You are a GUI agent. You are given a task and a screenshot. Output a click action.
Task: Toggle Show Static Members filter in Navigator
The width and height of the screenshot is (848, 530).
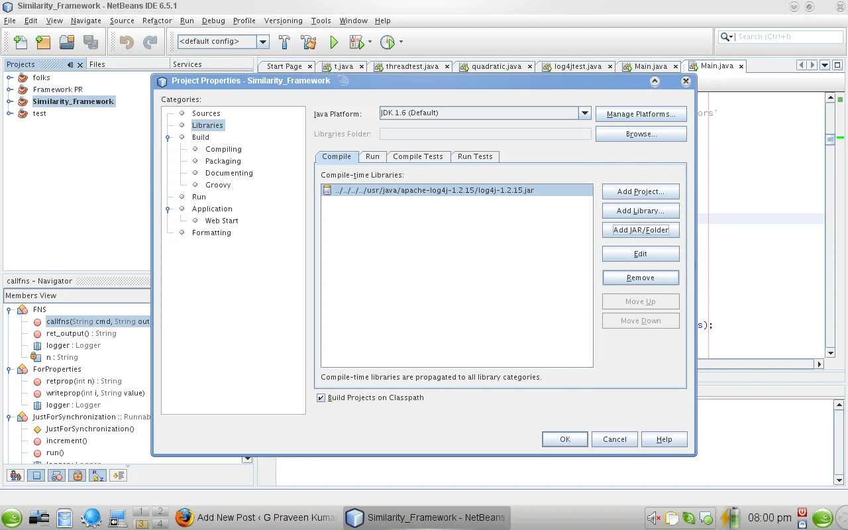pos(57,476)
